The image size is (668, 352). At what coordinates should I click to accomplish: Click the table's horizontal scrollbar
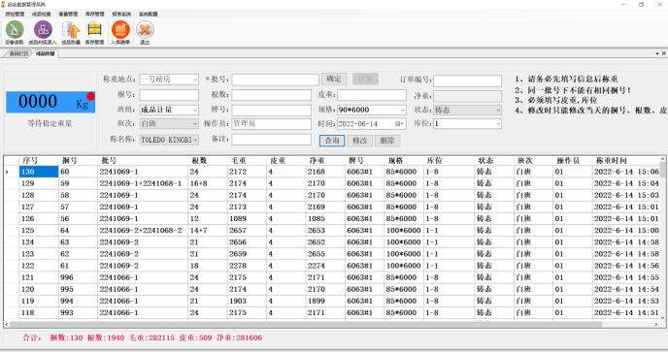(306, 324)
